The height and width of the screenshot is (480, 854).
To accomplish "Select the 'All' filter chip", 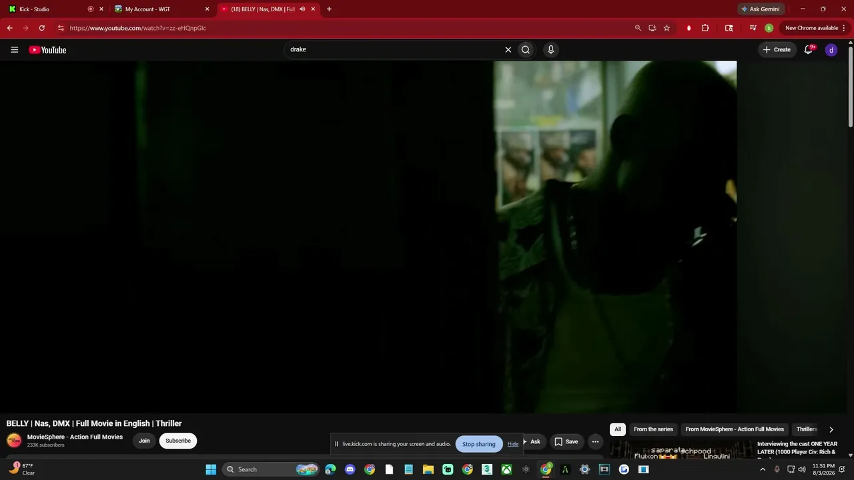I will coord(618,429).
